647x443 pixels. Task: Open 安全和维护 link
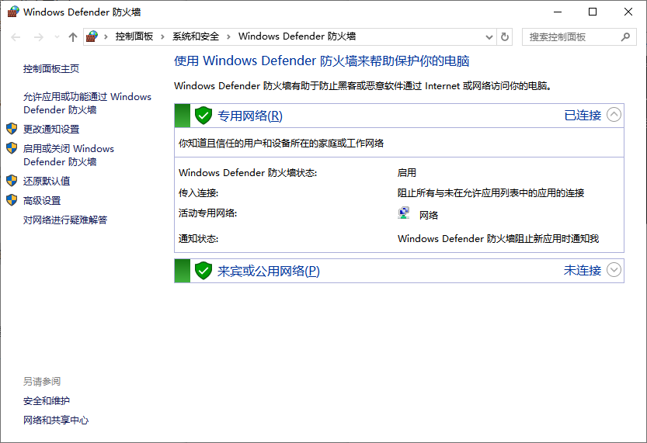point(47,401)
